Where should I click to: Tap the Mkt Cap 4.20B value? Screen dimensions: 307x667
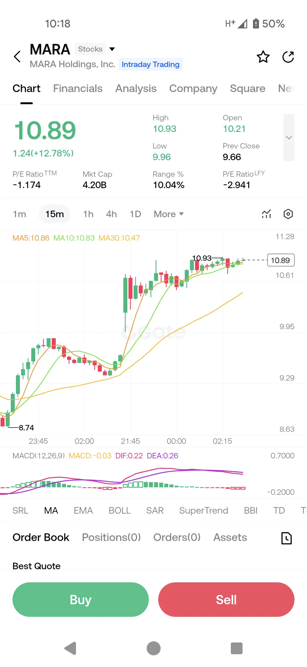(x=95, y=185)
